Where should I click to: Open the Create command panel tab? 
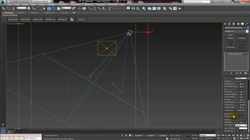pos(225,24)
